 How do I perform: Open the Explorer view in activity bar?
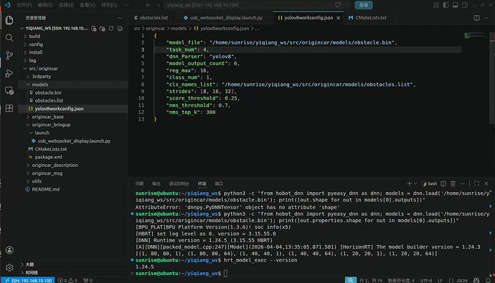[9, 20]
